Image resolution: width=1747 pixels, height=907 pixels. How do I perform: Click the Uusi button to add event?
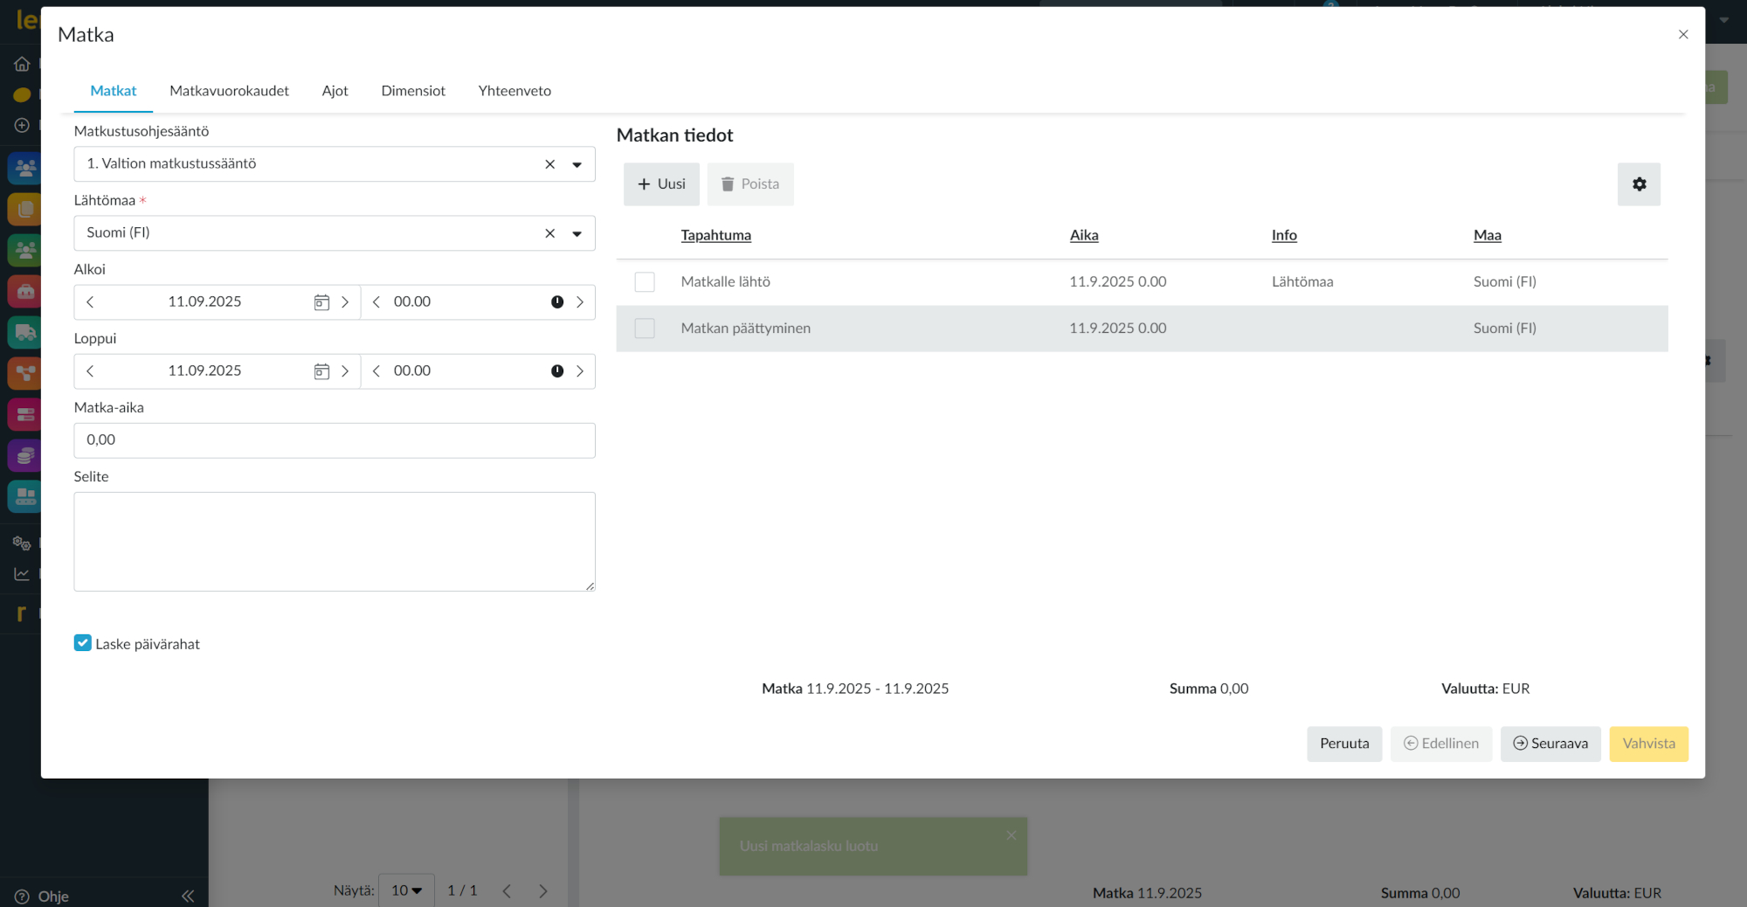(x=661, y=184)
